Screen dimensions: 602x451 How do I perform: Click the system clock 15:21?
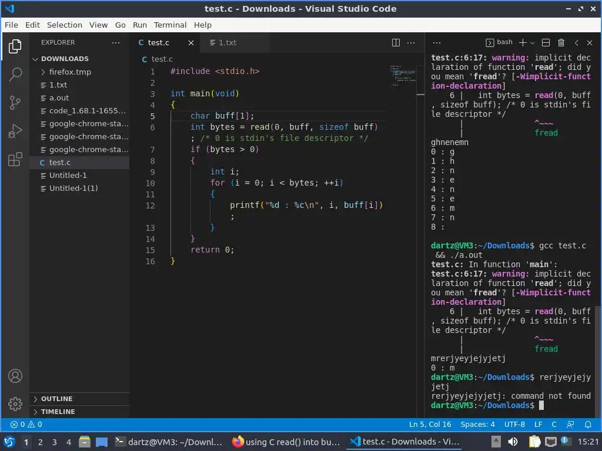588,442
